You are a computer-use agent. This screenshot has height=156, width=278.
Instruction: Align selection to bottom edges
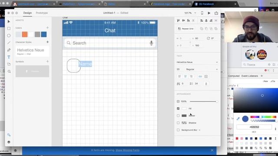tap(189, 20)
